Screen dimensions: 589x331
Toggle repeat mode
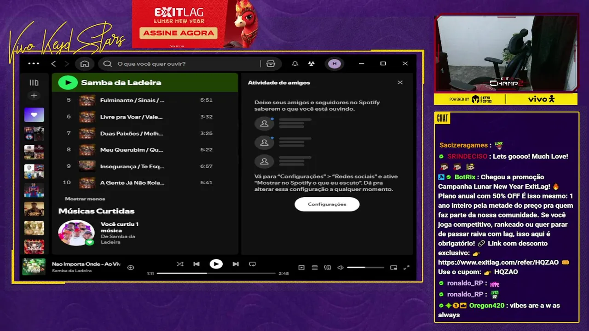point(252,264)
